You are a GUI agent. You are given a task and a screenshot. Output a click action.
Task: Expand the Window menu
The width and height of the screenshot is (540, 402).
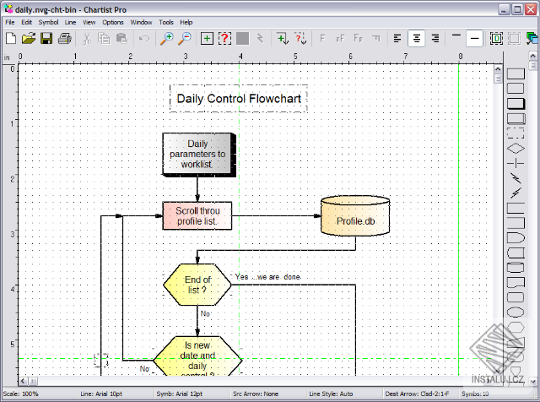(x=141, y=22)
